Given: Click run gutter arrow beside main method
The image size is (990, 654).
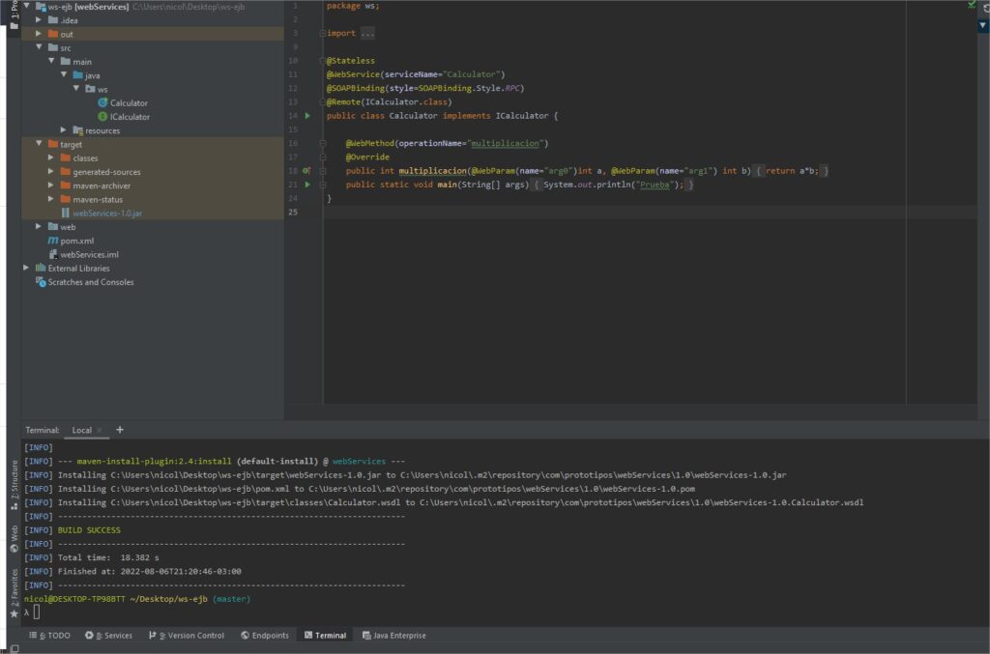Looking at the screenshot, I should click(x=307, y=185).
